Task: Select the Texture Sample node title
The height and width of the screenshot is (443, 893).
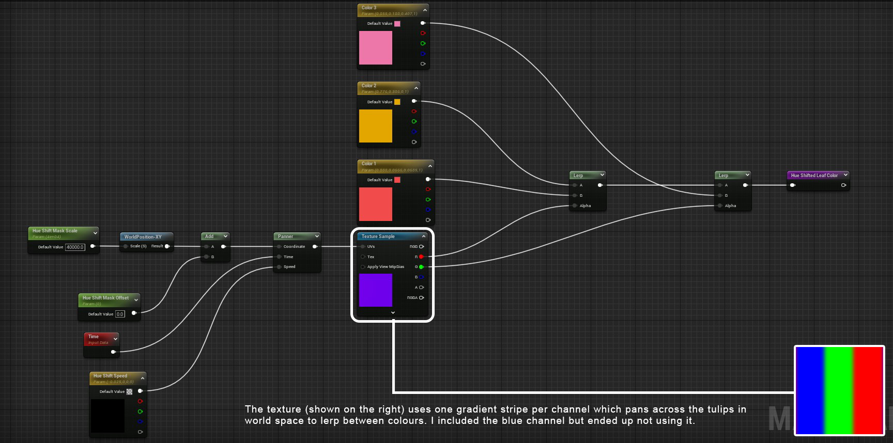Action: pos(378,236)
